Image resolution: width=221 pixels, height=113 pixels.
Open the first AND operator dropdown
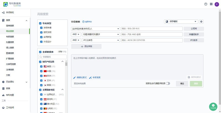click(x=76, y=34)
